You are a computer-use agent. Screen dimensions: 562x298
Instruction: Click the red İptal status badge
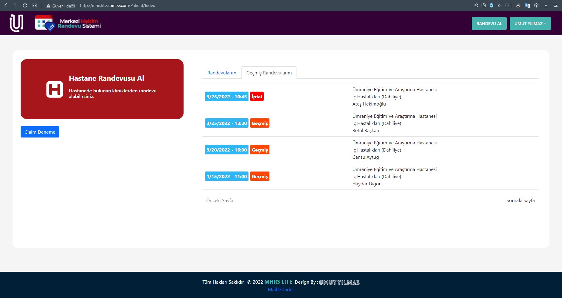click(257, 97)
